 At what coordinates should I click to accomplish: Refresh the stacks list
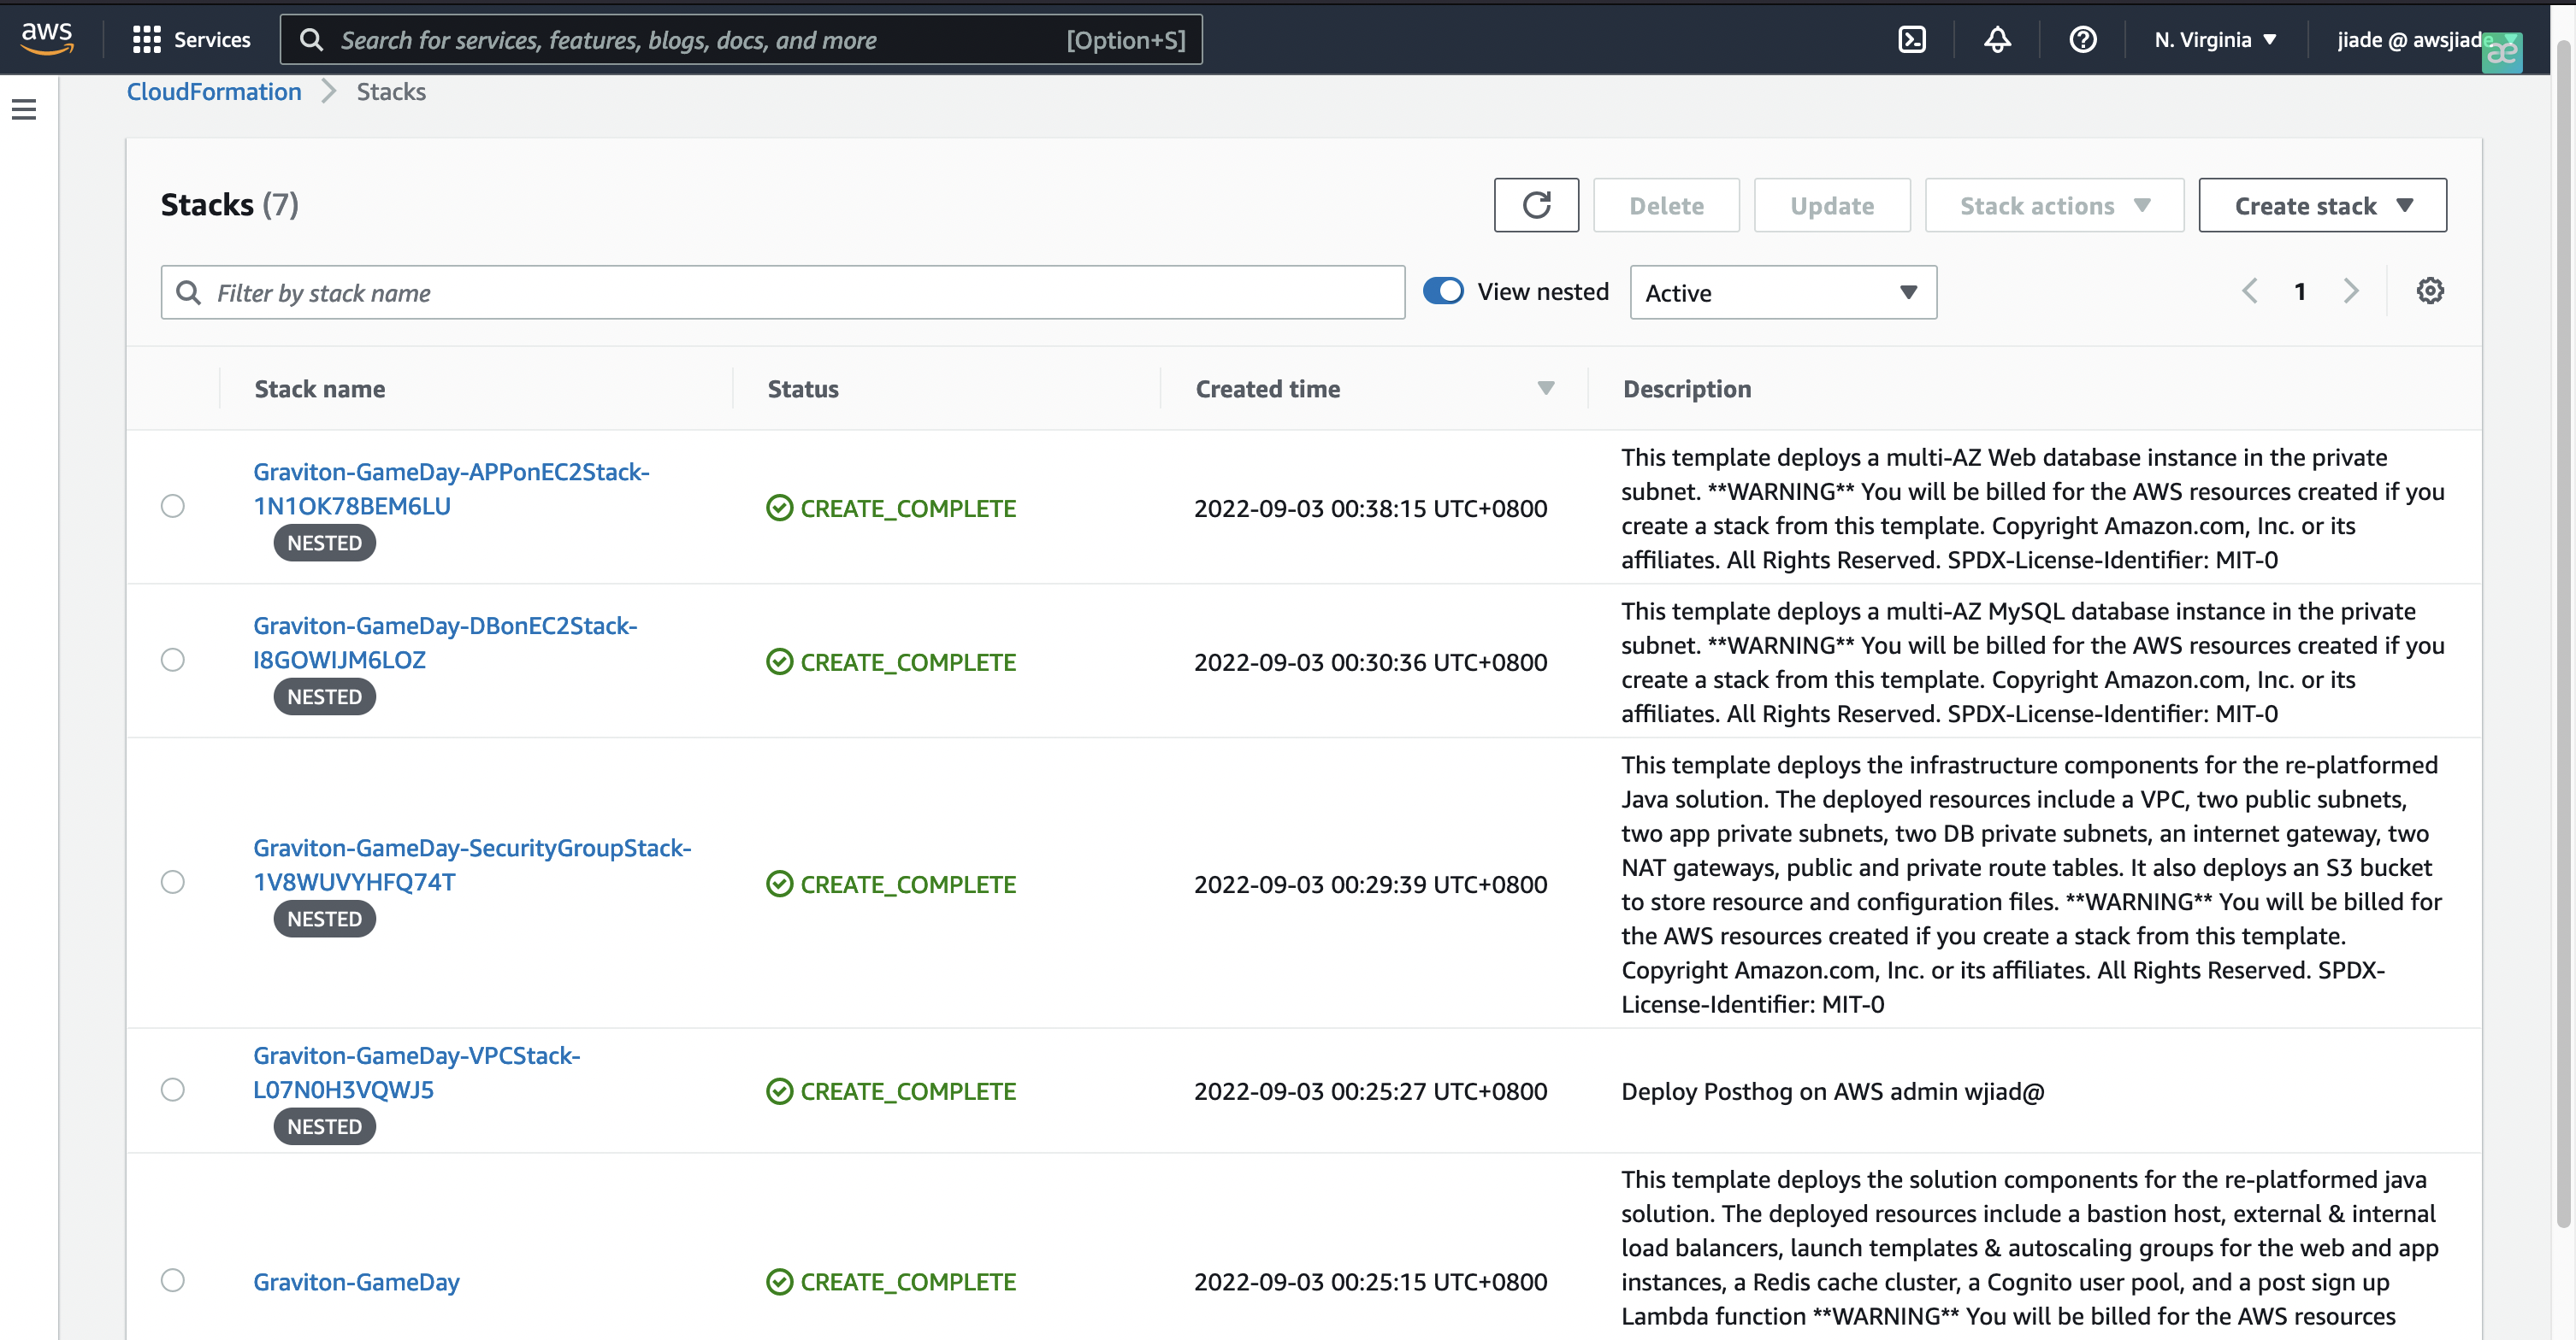[x=1536, y=204]
